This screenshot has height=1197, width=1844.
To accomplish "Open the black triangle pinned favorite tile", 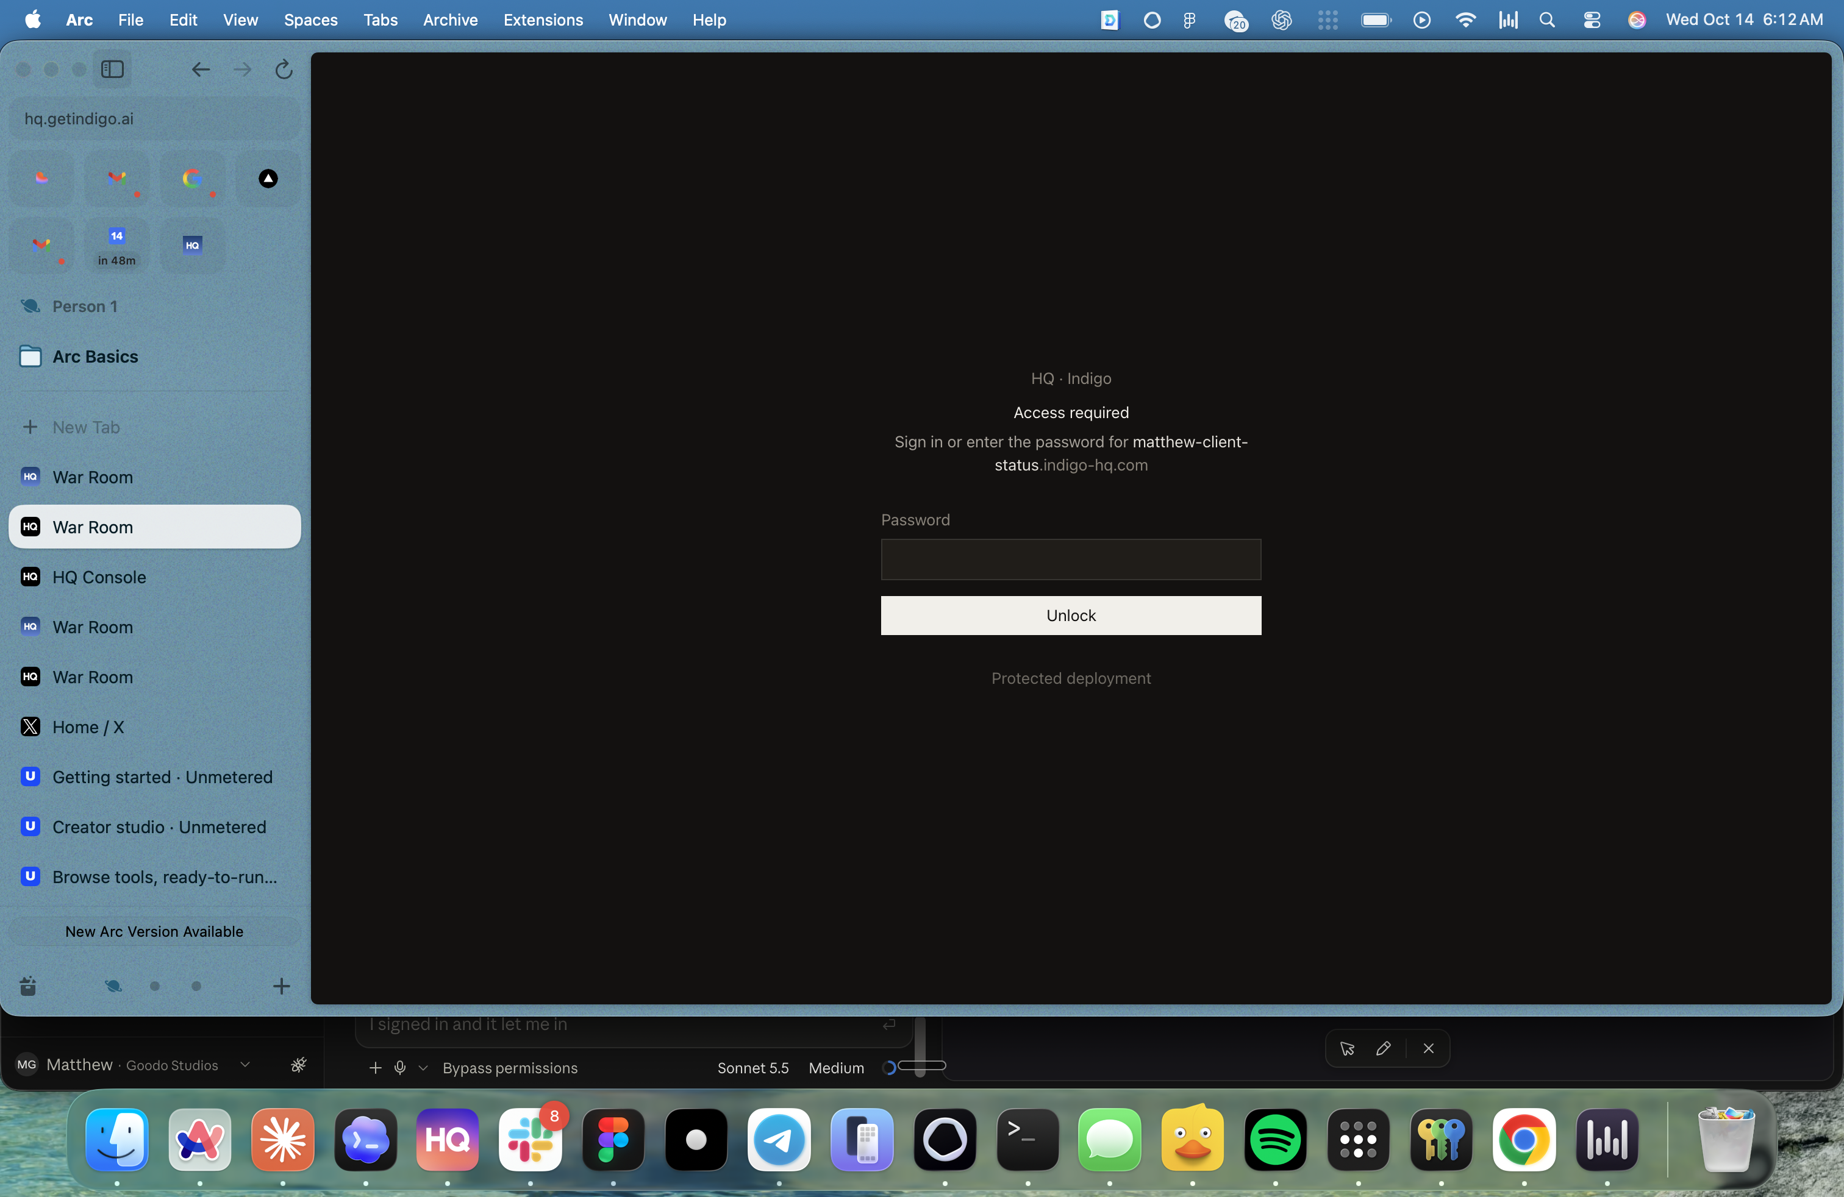I will tap(268, 179).
